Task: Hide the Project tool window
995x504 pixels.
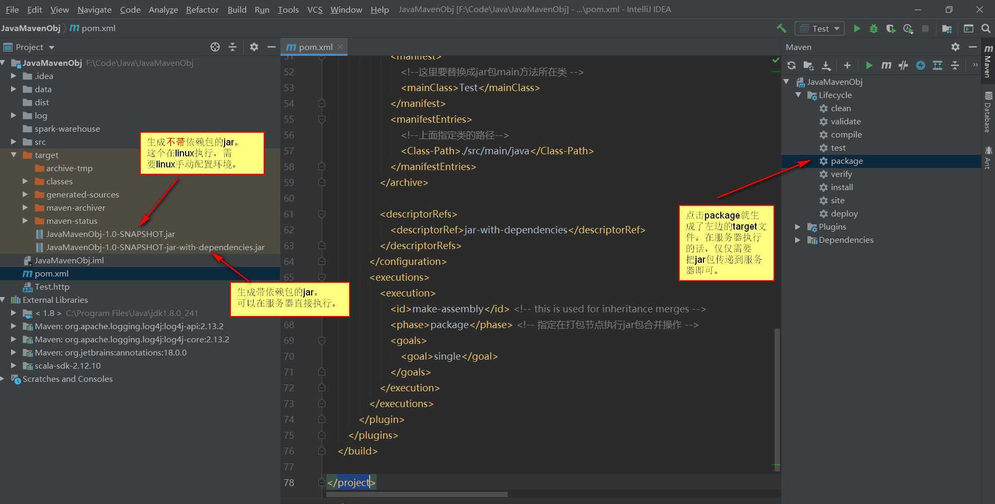Action: pyautogui.click(x=272, y=47)
